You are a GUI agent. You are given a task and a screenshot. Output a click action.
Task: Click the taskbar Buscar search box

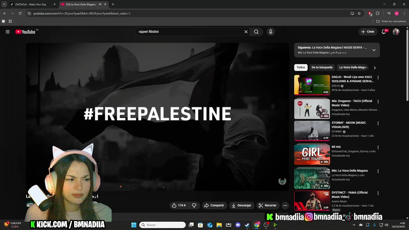(163, 225)
